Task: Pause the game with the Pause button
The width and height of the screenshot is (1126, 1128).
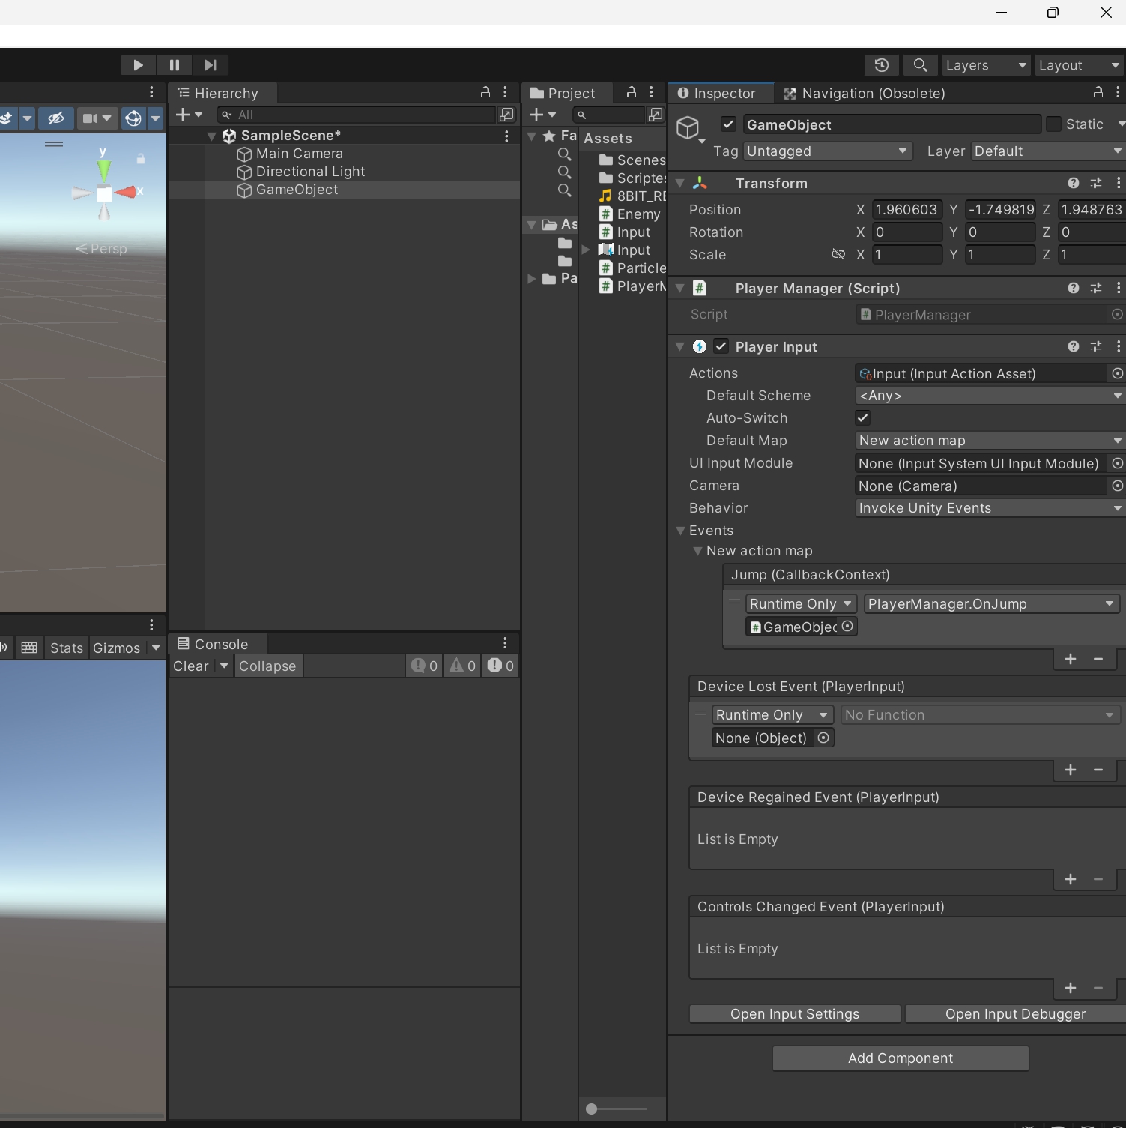Action: point(175,65)
